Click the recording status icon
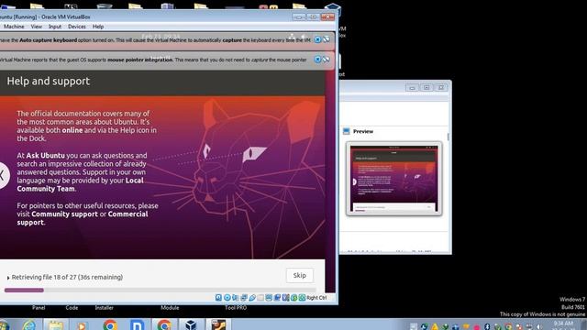The height and width of the screenshot is (330, 587). (277, 297)
